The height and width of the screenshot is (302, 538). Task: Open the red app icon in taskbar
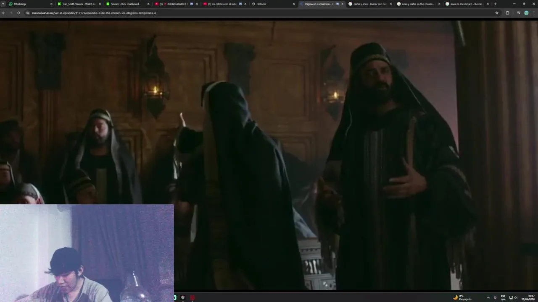192,297
